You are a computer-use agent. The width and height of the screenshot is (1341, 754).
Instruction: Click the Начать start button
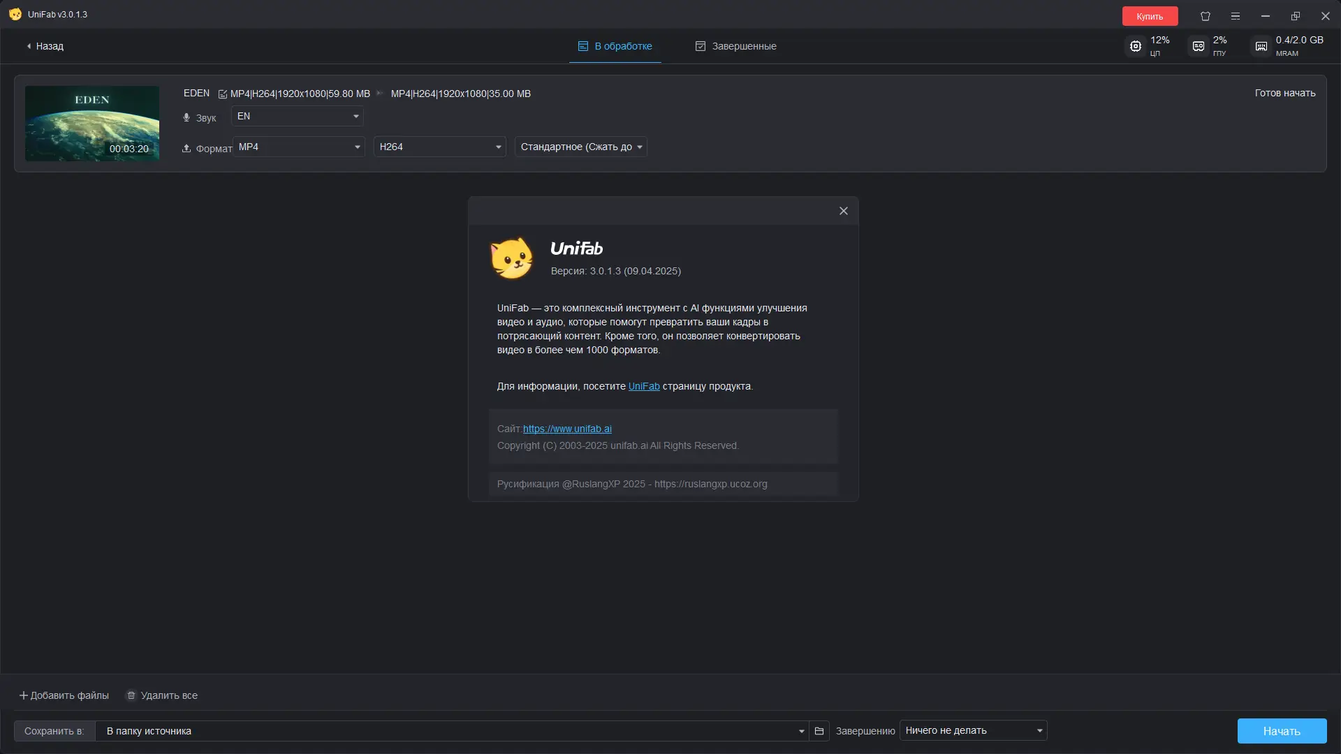click(x=1282, y=731)
